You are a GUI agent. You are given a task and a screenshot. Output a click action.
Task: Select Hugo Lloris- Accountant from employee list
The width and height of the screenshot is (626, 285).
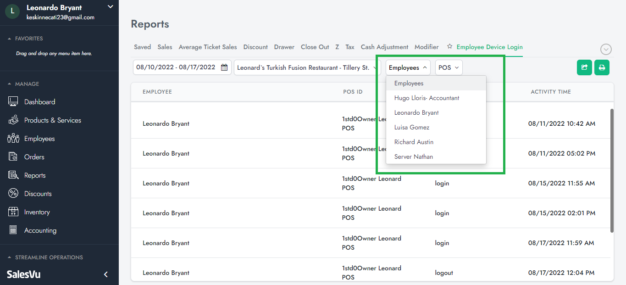pos(427,98)
